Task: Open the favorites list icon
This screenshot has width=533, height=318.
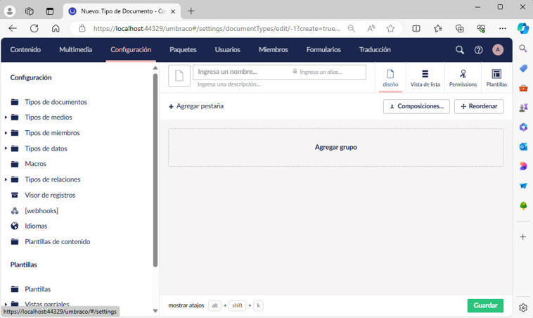Action: tap(438, 29)
